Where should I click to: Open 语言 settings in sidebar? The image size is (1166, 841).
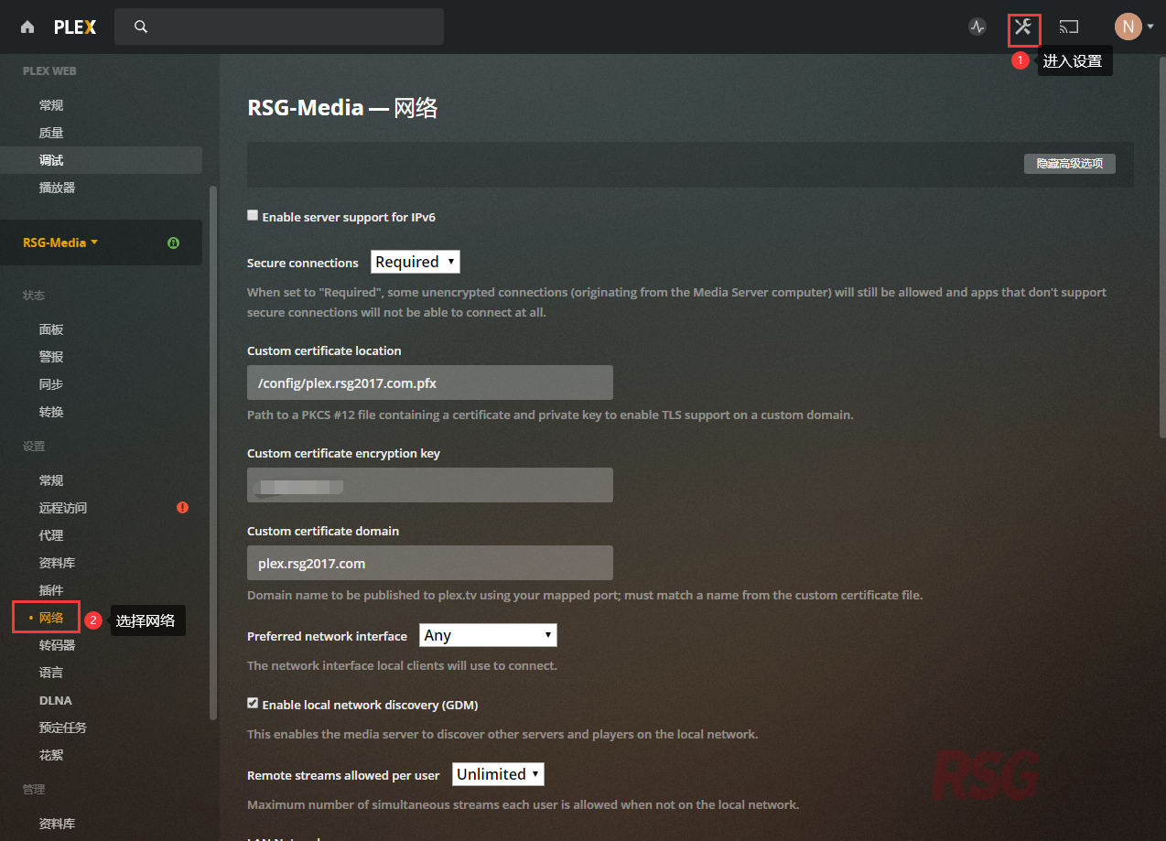pos(51,673)
